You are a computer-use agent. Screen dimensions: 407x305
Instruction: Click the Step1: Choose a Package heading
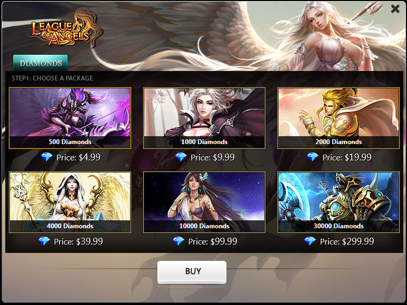point(52,78)
